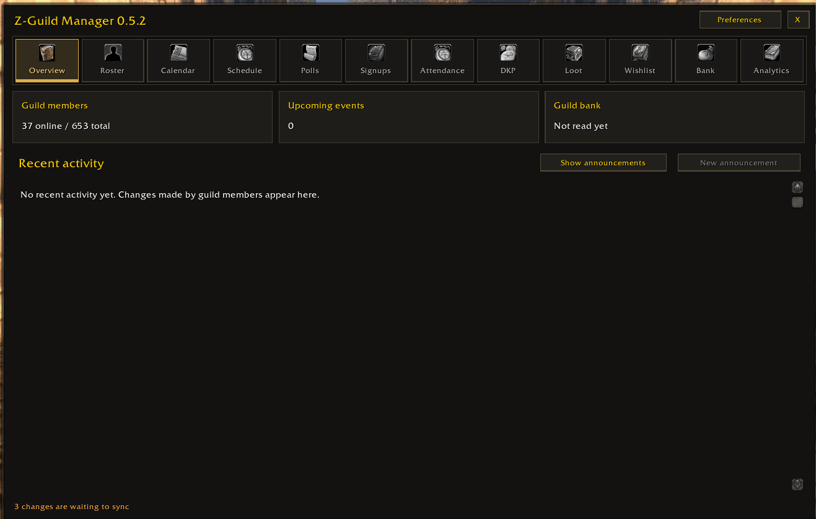
Task: Click the Analytics icon
Action: tap(771, 53)
